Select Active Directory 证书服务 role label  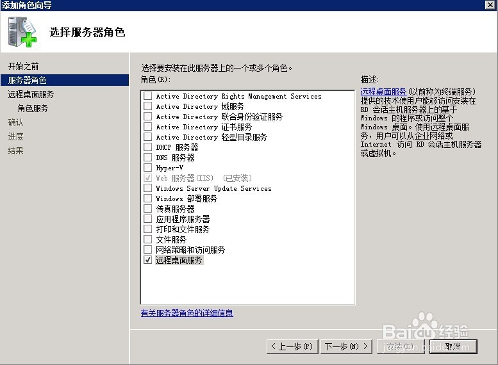coord(204,127)
